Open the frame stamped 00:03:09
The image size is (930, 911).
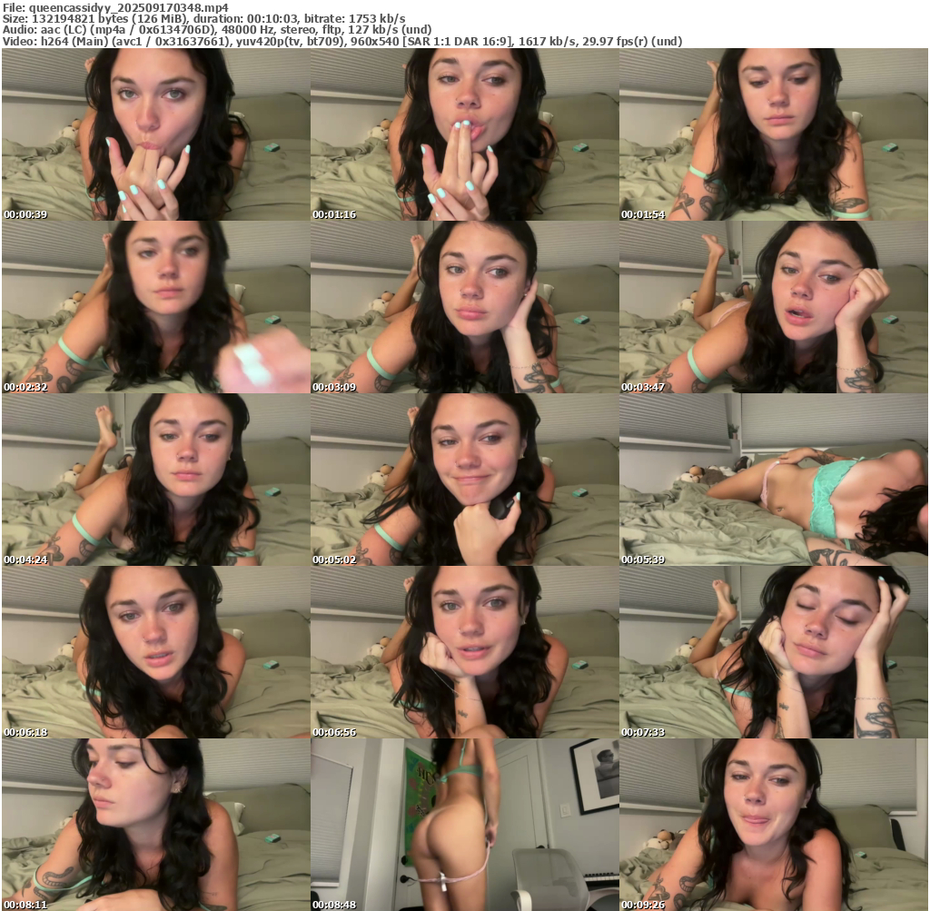[x=464, y=307]
